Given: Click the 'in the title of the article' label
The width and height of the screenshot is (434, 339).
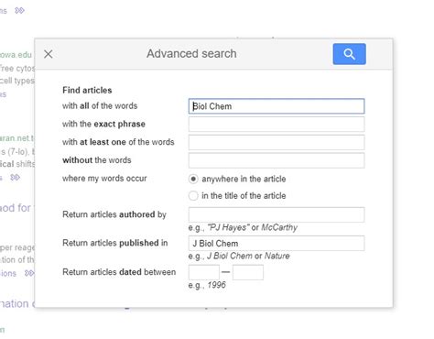Looking at the screenshot, I should point(244,195).
